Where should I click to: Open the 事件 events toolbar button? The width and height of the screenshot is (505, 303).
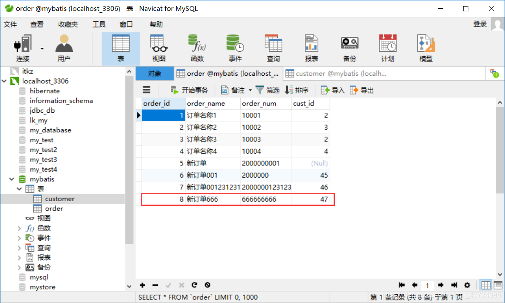click(235, 48)
